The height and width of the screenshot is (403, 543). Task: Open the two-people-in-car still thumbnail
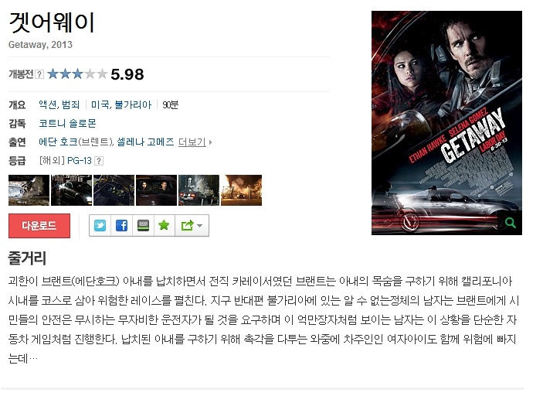tap(156, 190)
